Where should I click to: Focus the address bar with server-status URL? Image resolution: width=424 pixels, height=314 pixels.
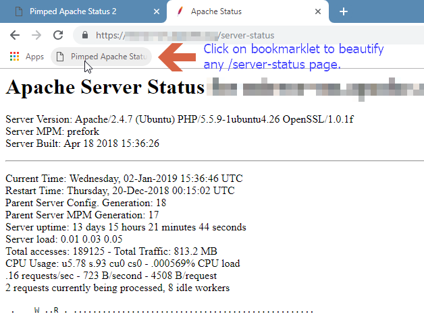point(248,35)
